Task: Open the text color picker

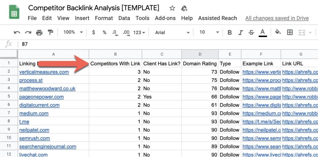Action: click(263, 33)
